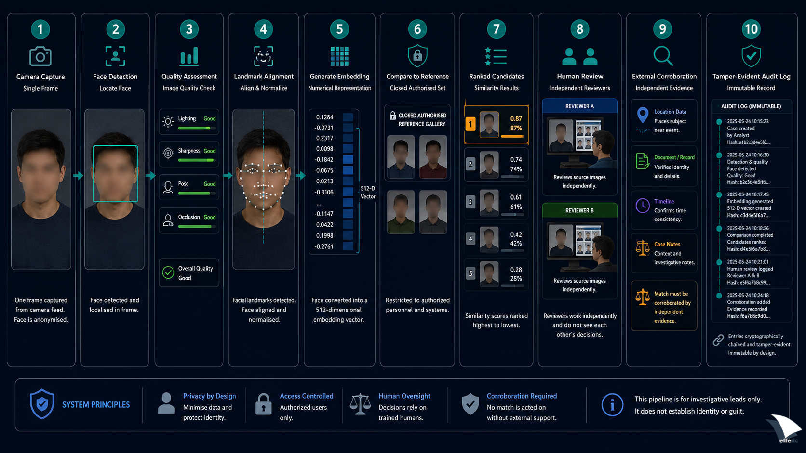Click the 2025-05-24 10:21:01 audit log marker

tap(719, 262)
